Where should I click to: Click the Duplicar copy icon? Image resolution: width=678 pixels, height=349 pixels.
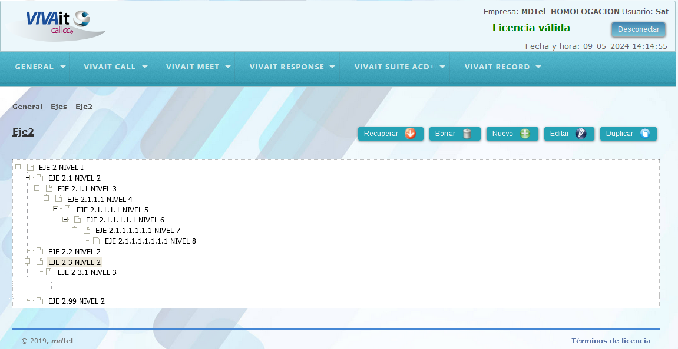click(644, 134)
